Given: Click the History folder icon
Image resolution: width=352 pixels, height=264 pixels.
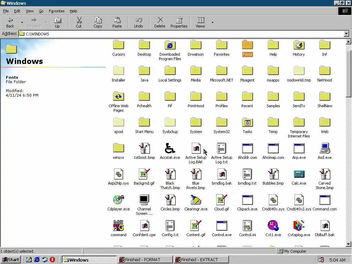Looking at the screenshot, I should tap(299, 45).
